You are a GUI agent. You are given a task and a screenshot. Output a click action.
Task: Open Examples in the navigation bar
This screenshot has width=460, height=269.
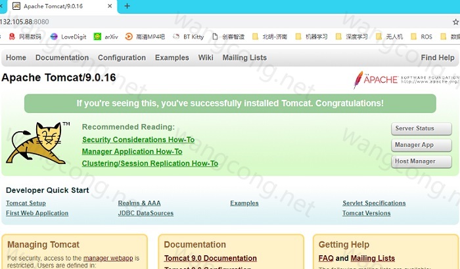click(172, 58)
